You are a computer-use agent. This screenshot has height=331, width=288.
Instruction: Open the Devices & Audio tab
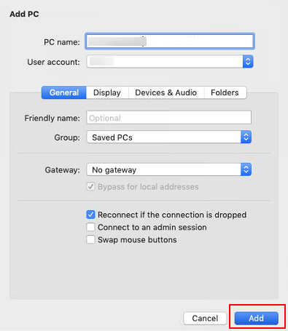[166, 92]
